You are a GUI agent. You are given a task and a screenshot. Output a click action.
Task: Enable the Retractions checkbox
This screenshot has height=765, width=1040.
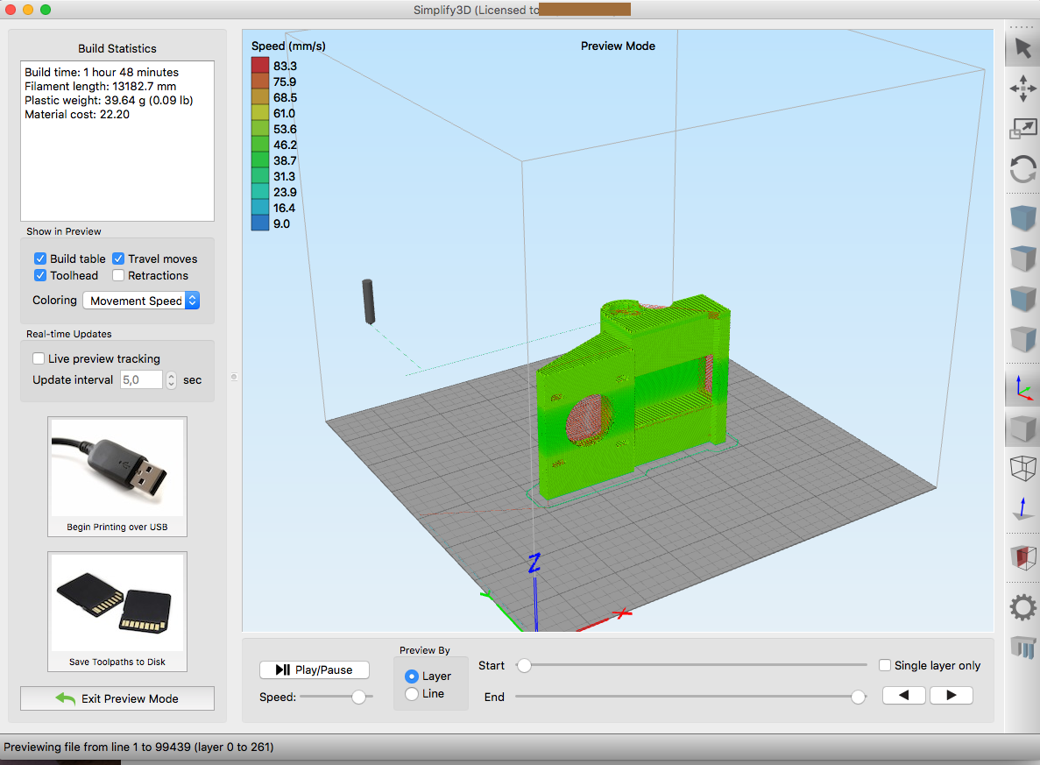118,275
